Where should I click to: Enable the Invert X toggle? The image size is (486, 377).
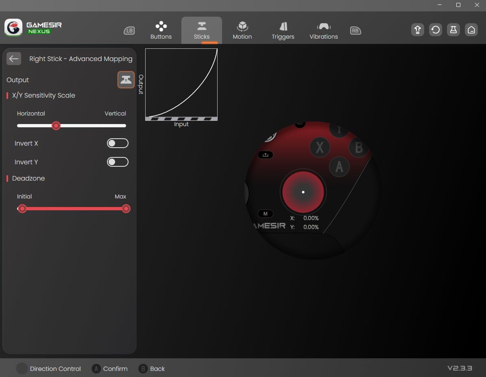point(118,143)
